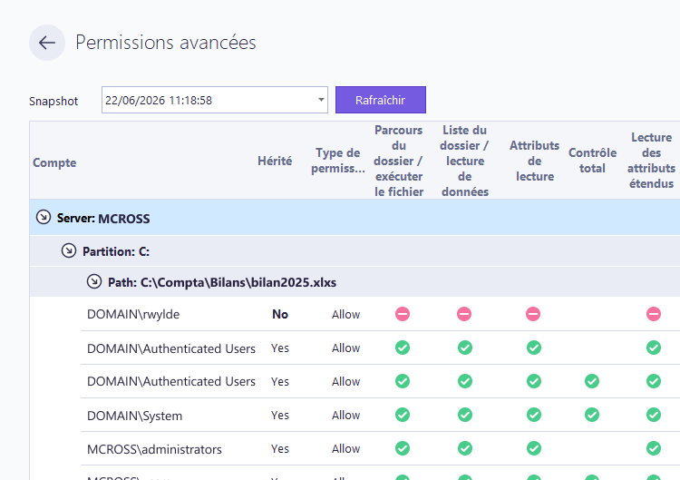This screenshot has height=480, width=680.
Task: Click rwylde's denied Parcours du dossier icon
Action: pyautogui.click(x=403, y=314)
